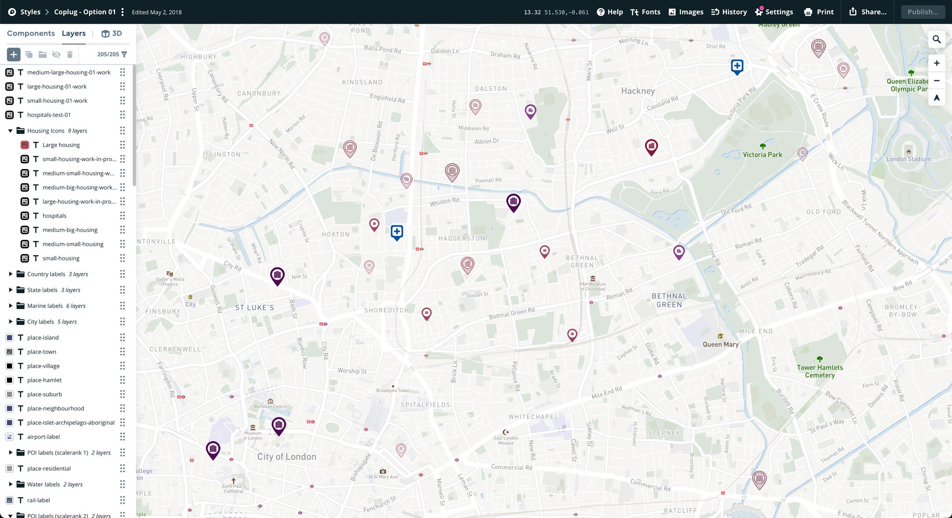Open the map search tool

tap(937, 39)
